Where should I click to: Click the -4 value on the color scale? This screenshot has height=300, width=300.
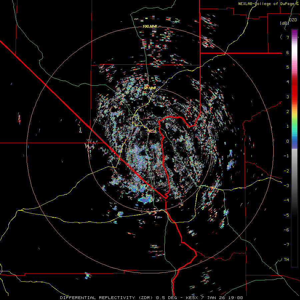tap(286, 200)
